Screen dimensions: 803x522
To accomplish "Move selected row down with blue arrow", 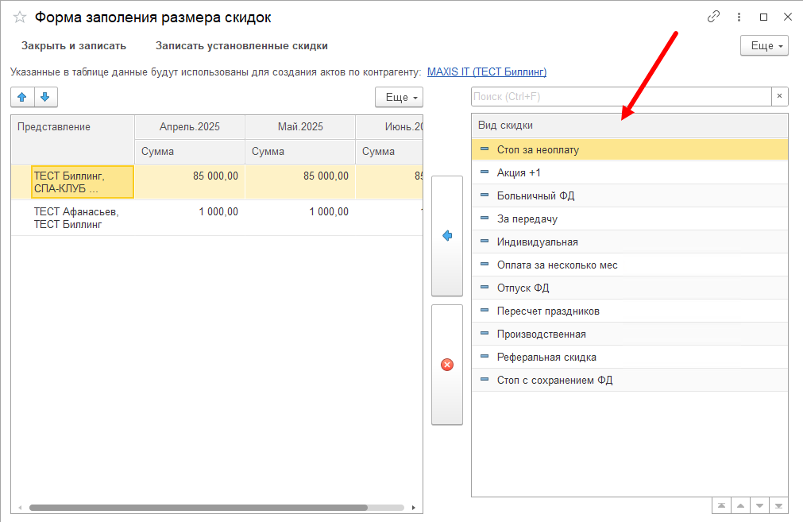I will pos(45,97).
